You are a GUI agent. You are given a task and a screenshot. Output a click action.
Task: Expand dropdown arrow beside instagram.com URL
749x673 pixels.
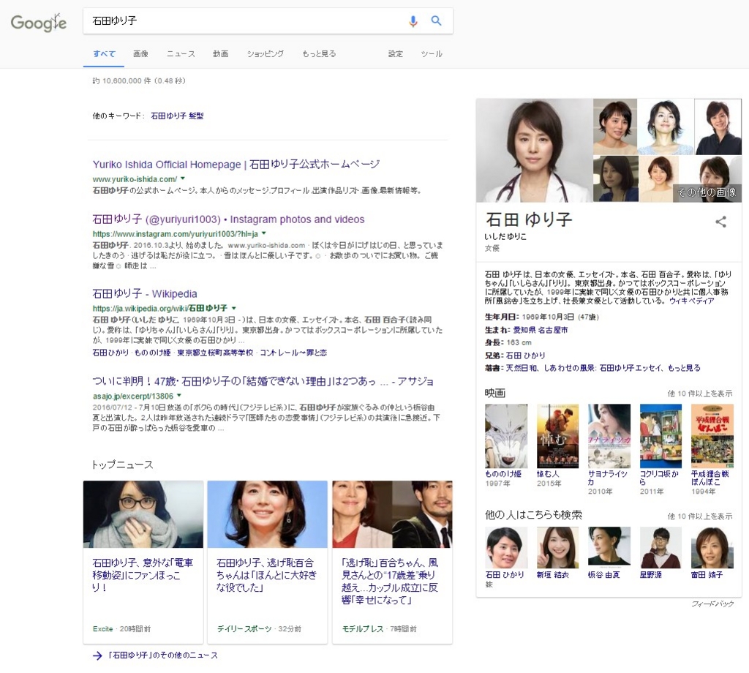pyautogui.click(x=263, y=233)
